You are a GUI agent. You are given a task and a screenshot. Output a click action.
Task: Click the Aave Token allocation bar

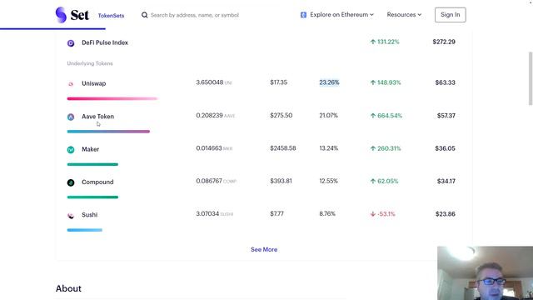[x=108, y=132]
